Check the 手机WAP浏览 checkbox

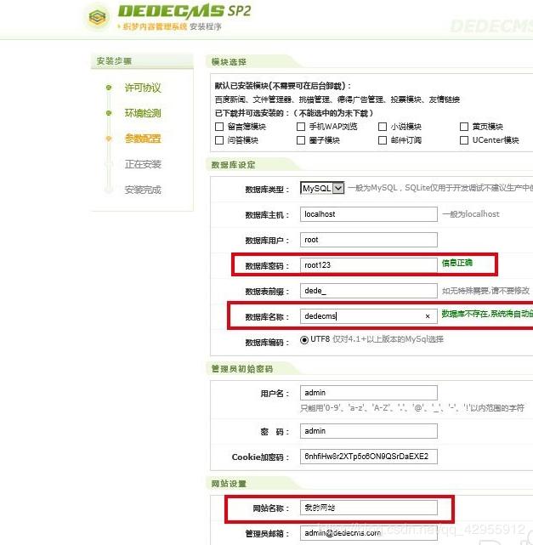coord(301,127)
